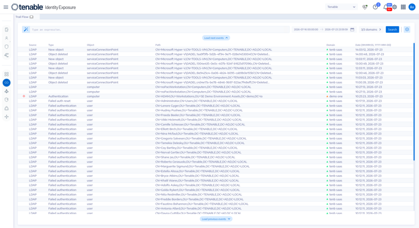The image size is (419, 228).
Task: Open the four-point cross sidebar icon
Action: pyautogui.click(x=7, y=117)
